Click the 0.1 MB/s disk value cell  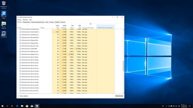[71, 54]
